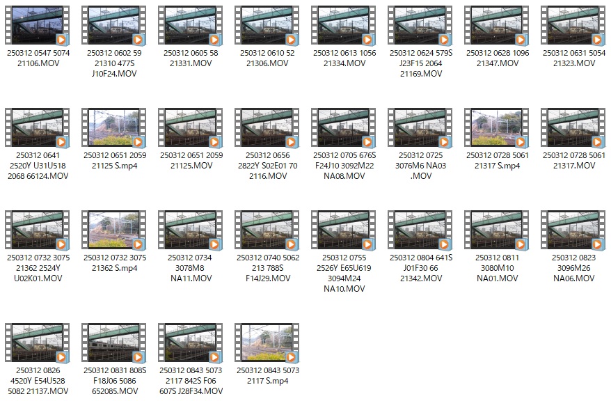Select thumbnail of 250312 0624 579S J23F15 2064 21169.MOV

420,25
